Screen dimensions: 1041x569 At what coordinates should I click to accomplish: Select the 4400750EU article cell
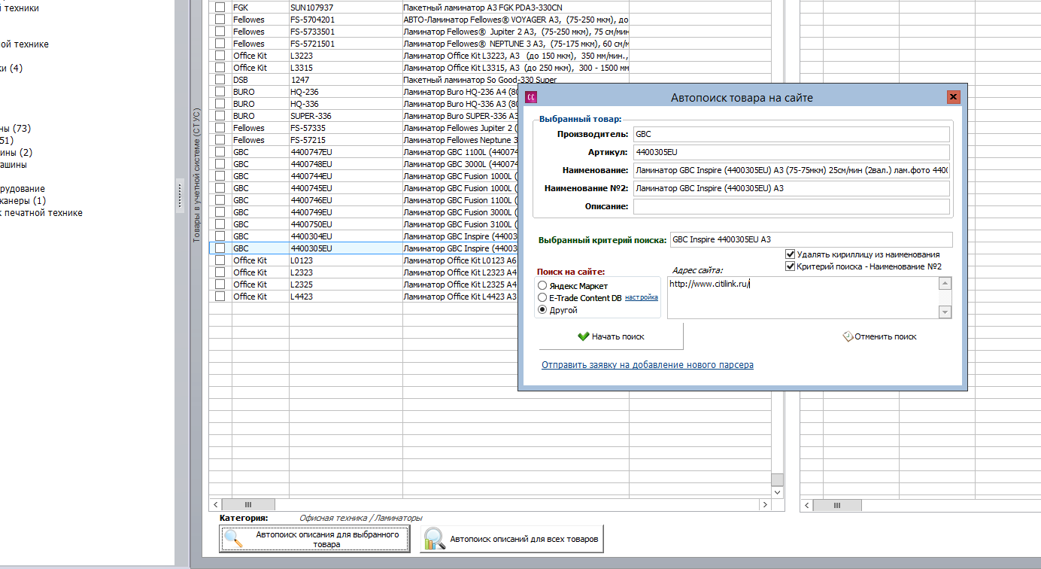346,224
